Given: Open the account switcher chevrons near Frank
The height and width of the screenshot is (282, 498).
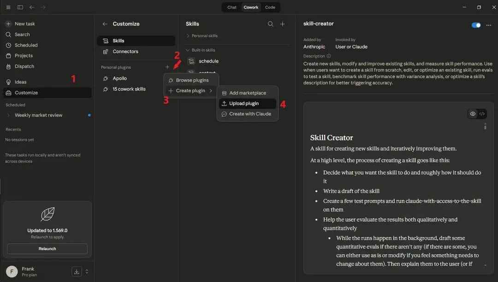Looking at the screenshot, I should point(87,271).
